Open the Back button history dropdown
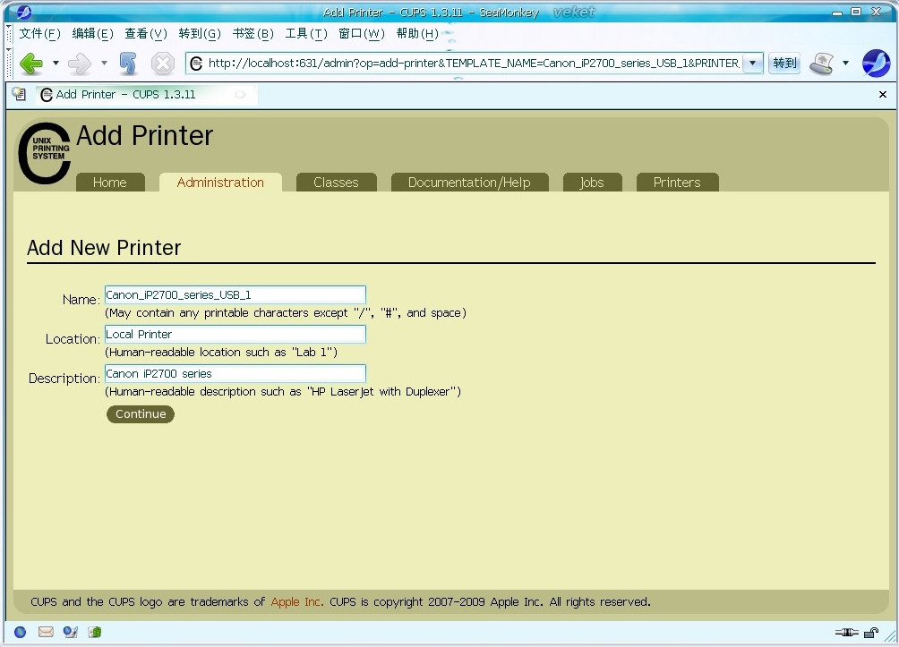This screenshot has width=899, height=647. click(x=56, y=63)
